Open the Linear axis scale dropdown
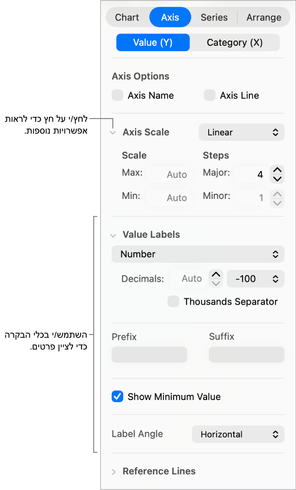This screenshot has width=296, height=490. 241,132
